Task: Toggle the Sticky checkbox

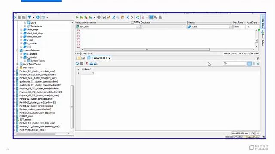Action: tap(132, 22)
